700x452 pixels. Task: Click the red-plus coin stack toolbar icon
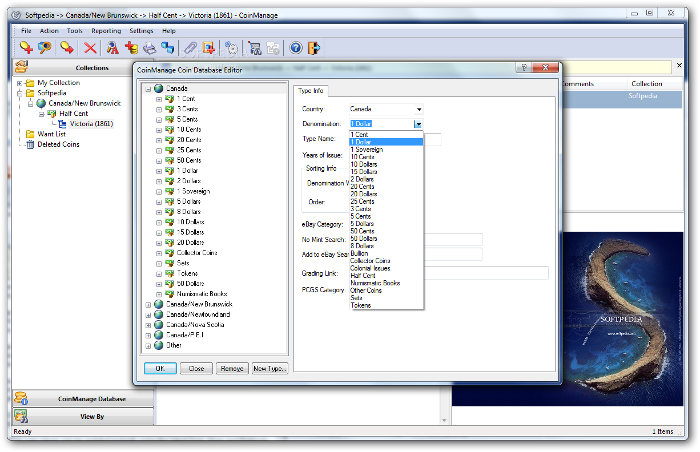pyautogui.click(x=131, y=48)
